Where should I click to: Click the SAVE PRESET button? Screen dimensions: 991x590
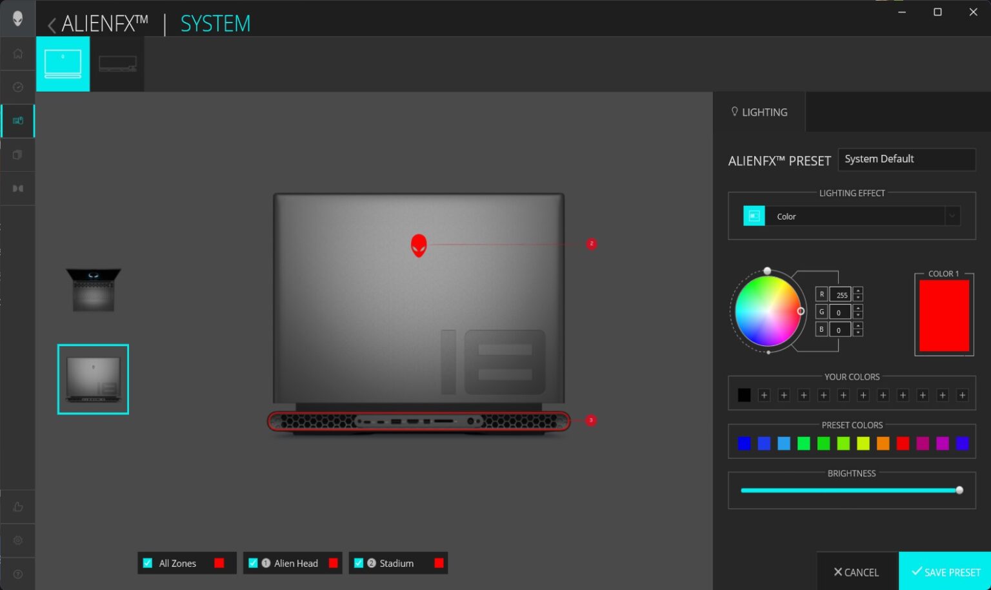(x=945, y=572)
